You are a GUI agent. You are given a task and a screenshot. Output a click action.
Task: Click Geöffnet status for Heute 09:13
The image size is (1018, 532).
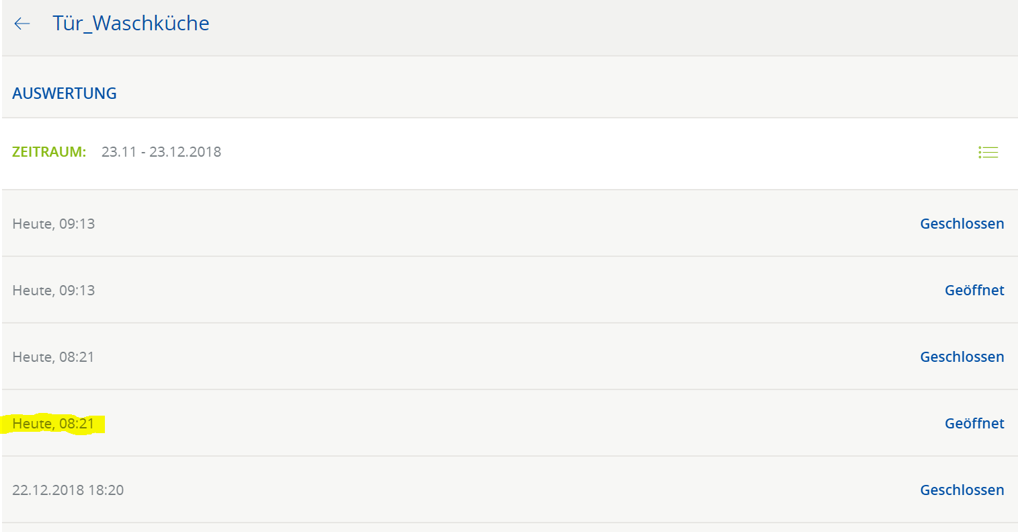[974, 291]
